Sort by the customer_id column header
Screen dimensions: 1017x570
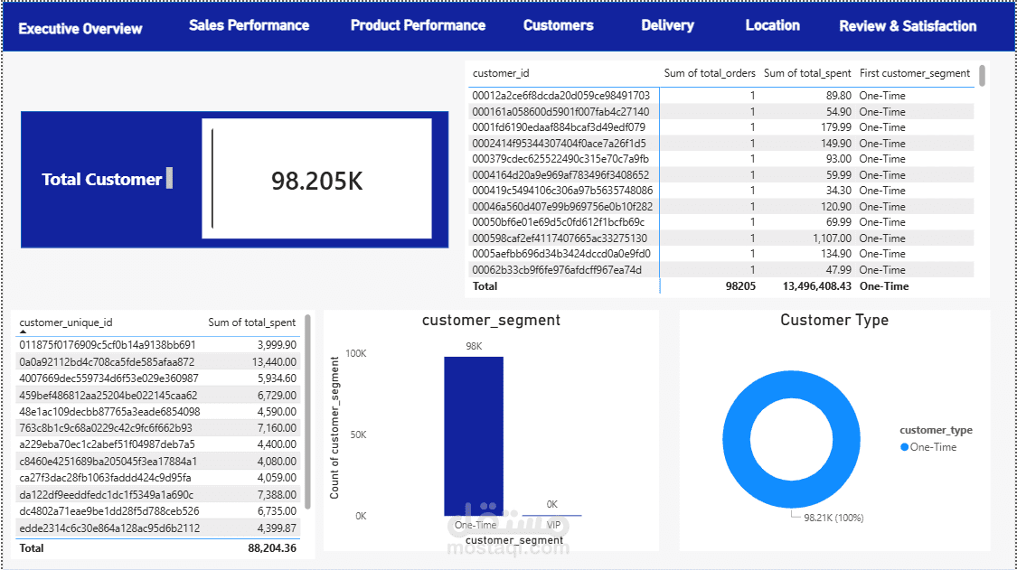[x=501, y=73]
